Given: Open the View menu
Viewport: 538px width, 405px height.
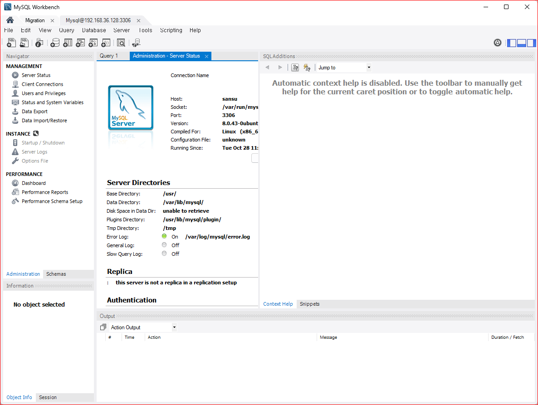Looking at the screenshot, I should pyautogui.click(x=45, y=30).
